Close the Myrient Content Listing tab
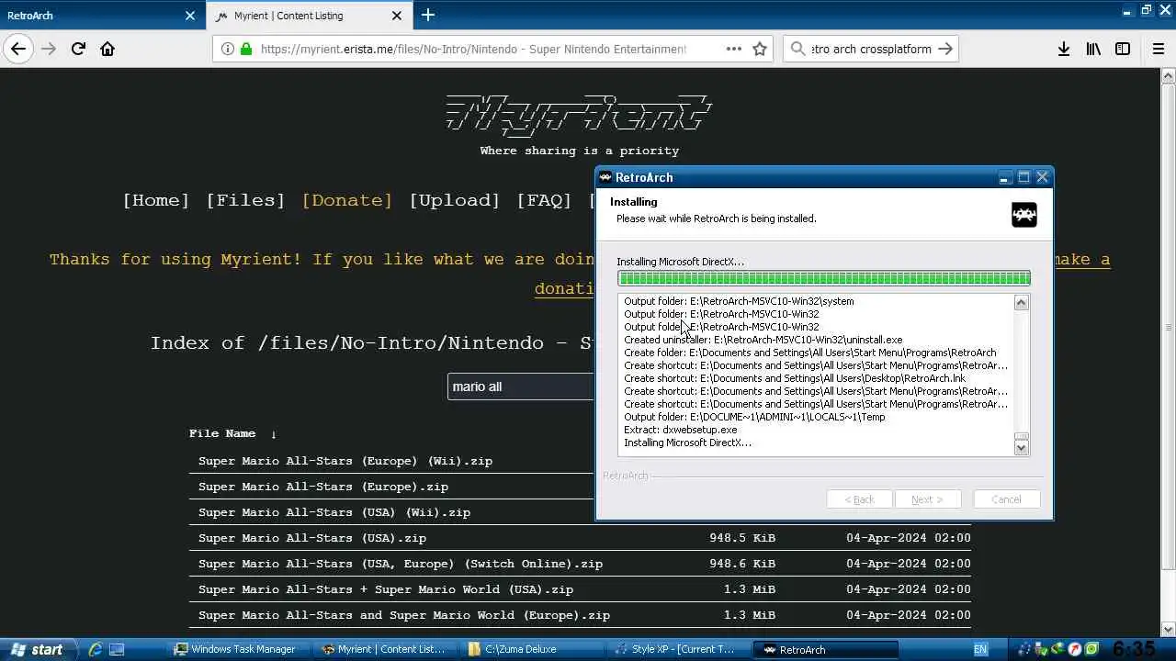The height and width of the screenshot is (661, 1176). point(397,16)
